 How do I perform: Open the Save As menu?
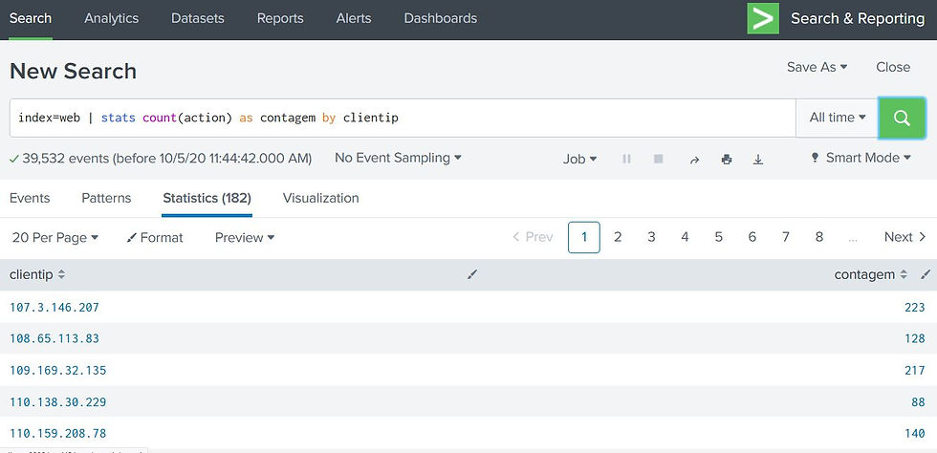817,67
